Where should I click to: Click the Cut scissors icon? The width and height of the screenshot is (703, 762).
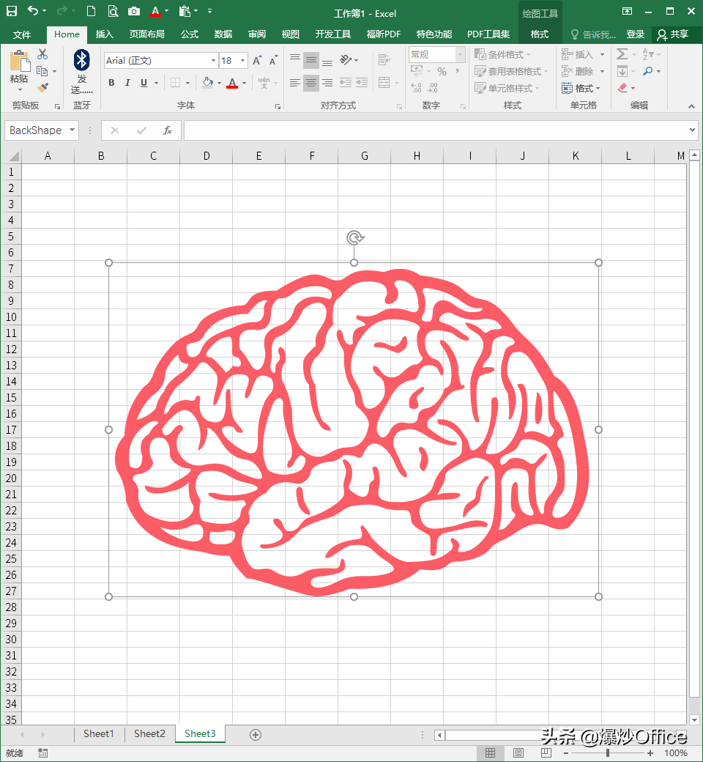coord(42,54)
